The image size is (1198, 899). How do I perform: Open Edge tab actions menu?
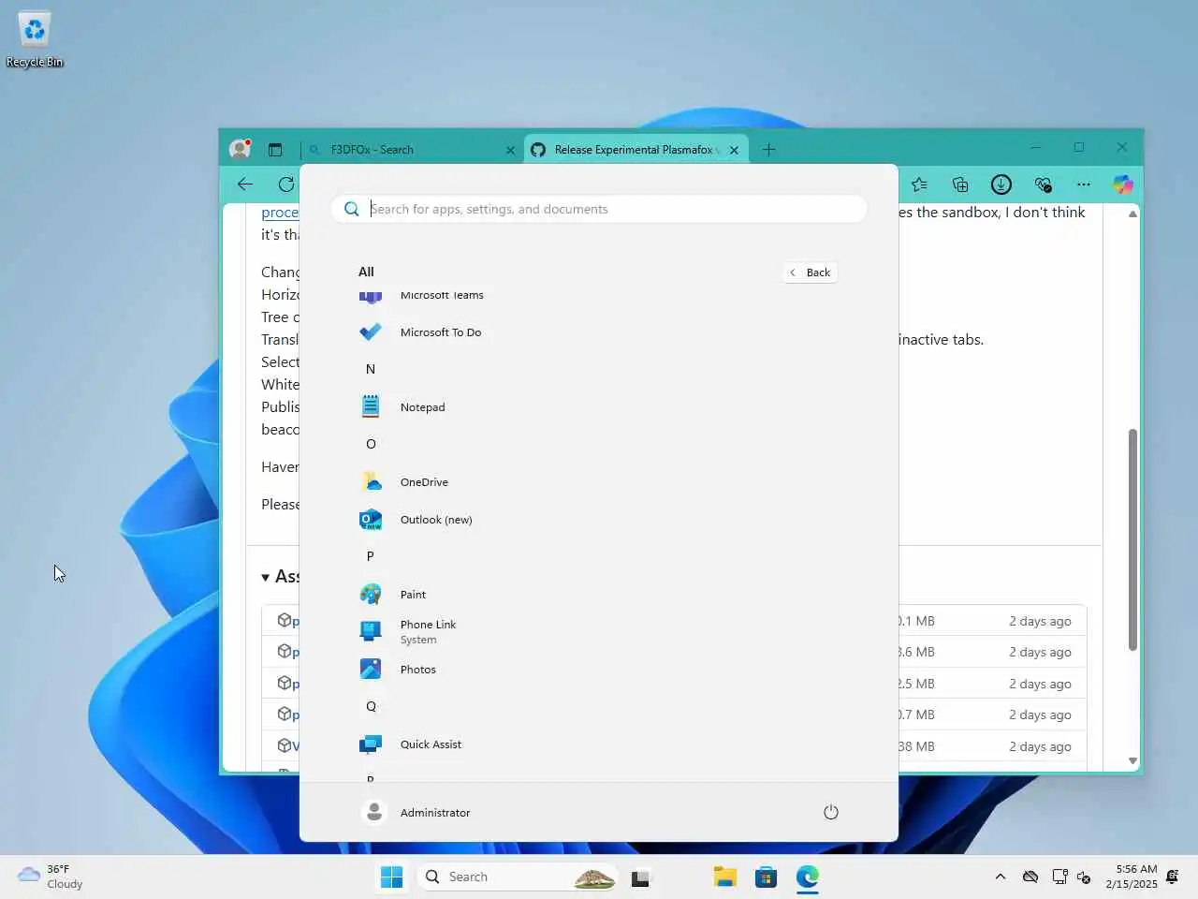tap(275, 150)
